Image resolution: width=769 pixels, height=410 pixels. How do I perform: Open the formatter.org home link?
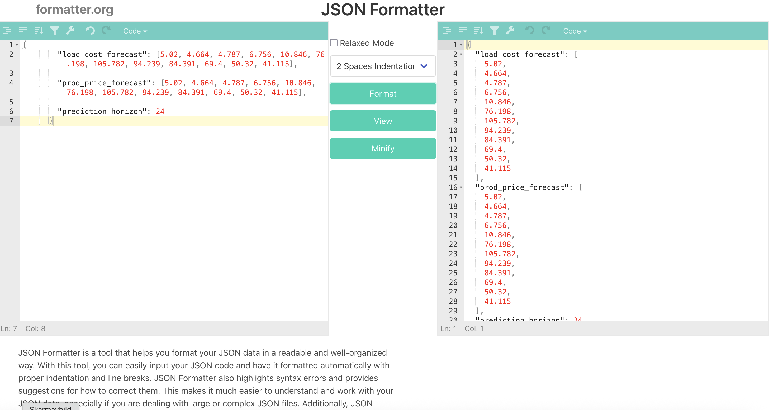(75, 9)
